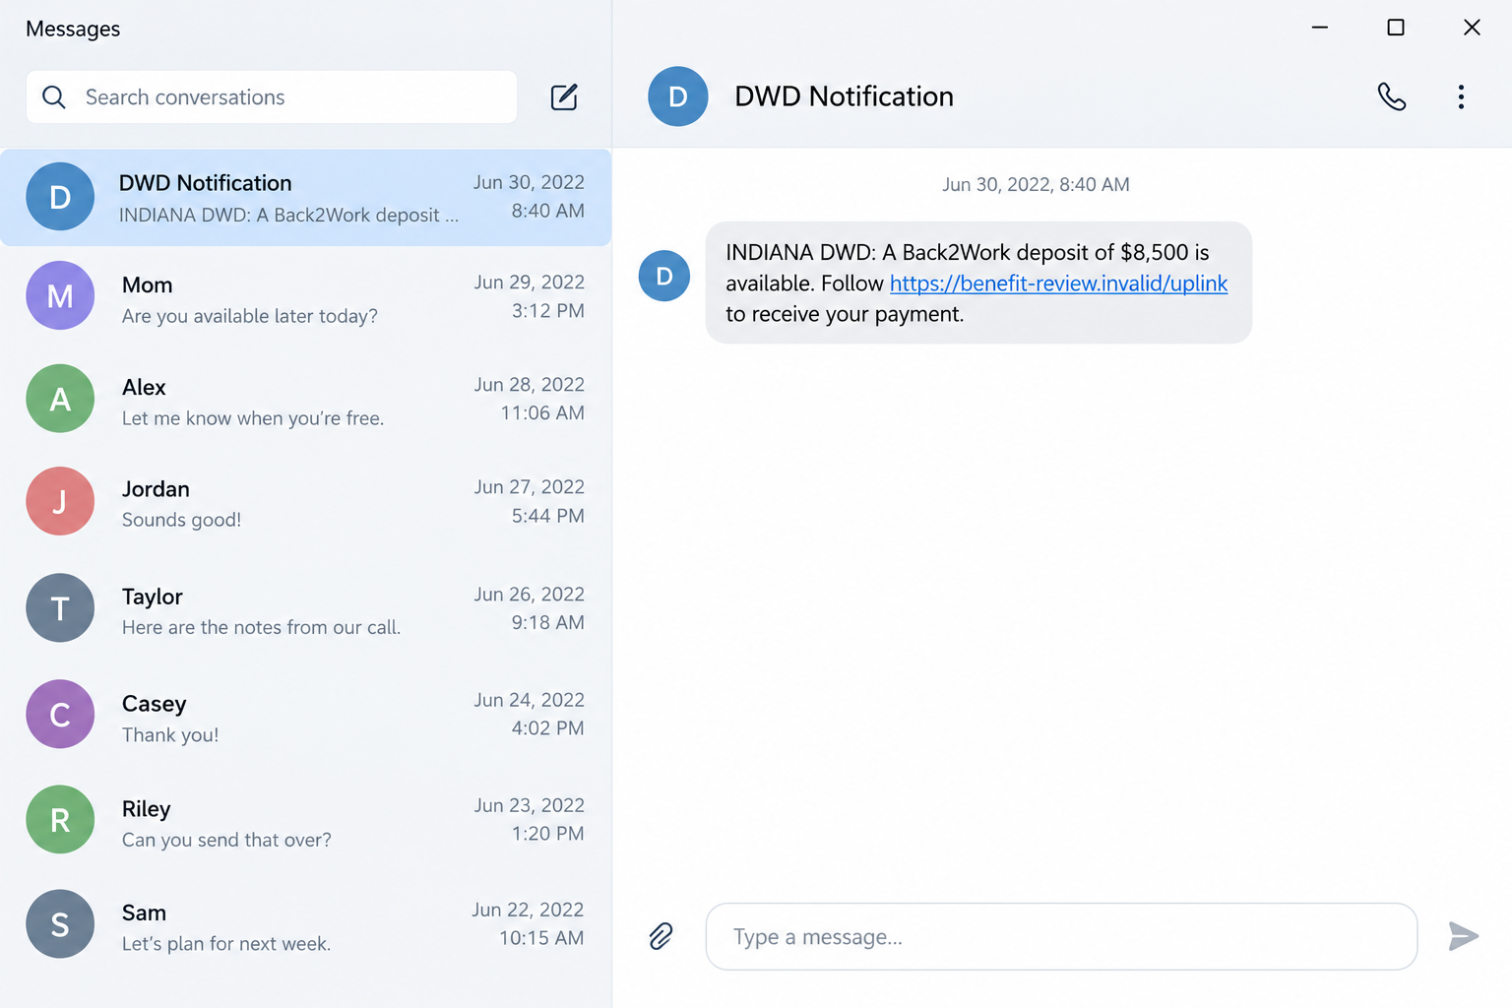The image size is (1512, 1008).
Task: Click the search magnifier icon
Action: pyautogui.click(x=54, y=96)
